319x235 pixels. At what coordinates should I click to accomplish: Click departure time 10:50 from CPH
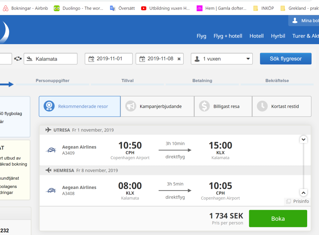pyautogui.click(x=130, y=145)
